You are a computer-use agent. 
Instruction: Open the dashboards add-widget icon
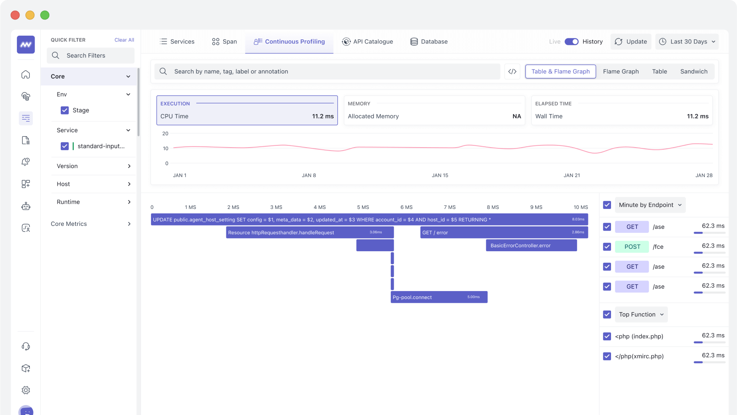26,184
